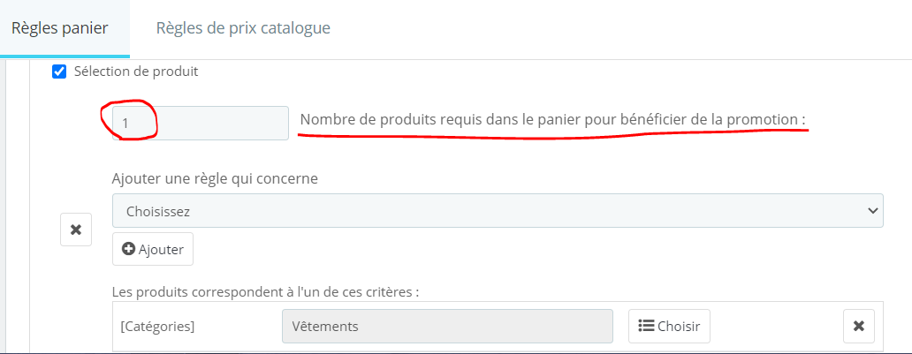Click the gray left panel border strip
This screenshot has width=912, height=354.
[x=18, y=207]
